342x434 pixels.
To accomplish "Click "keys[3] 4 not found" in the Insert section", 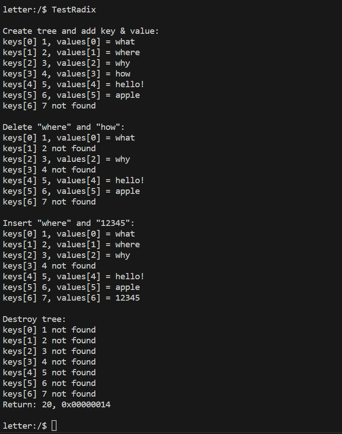I will [49, 266].
